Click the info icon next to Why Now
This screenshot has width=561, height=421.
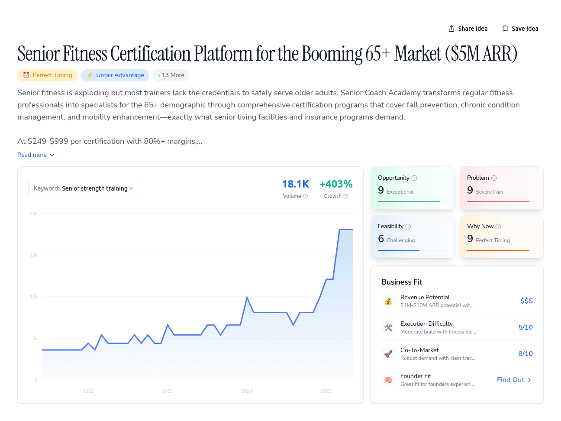point(498,227)
